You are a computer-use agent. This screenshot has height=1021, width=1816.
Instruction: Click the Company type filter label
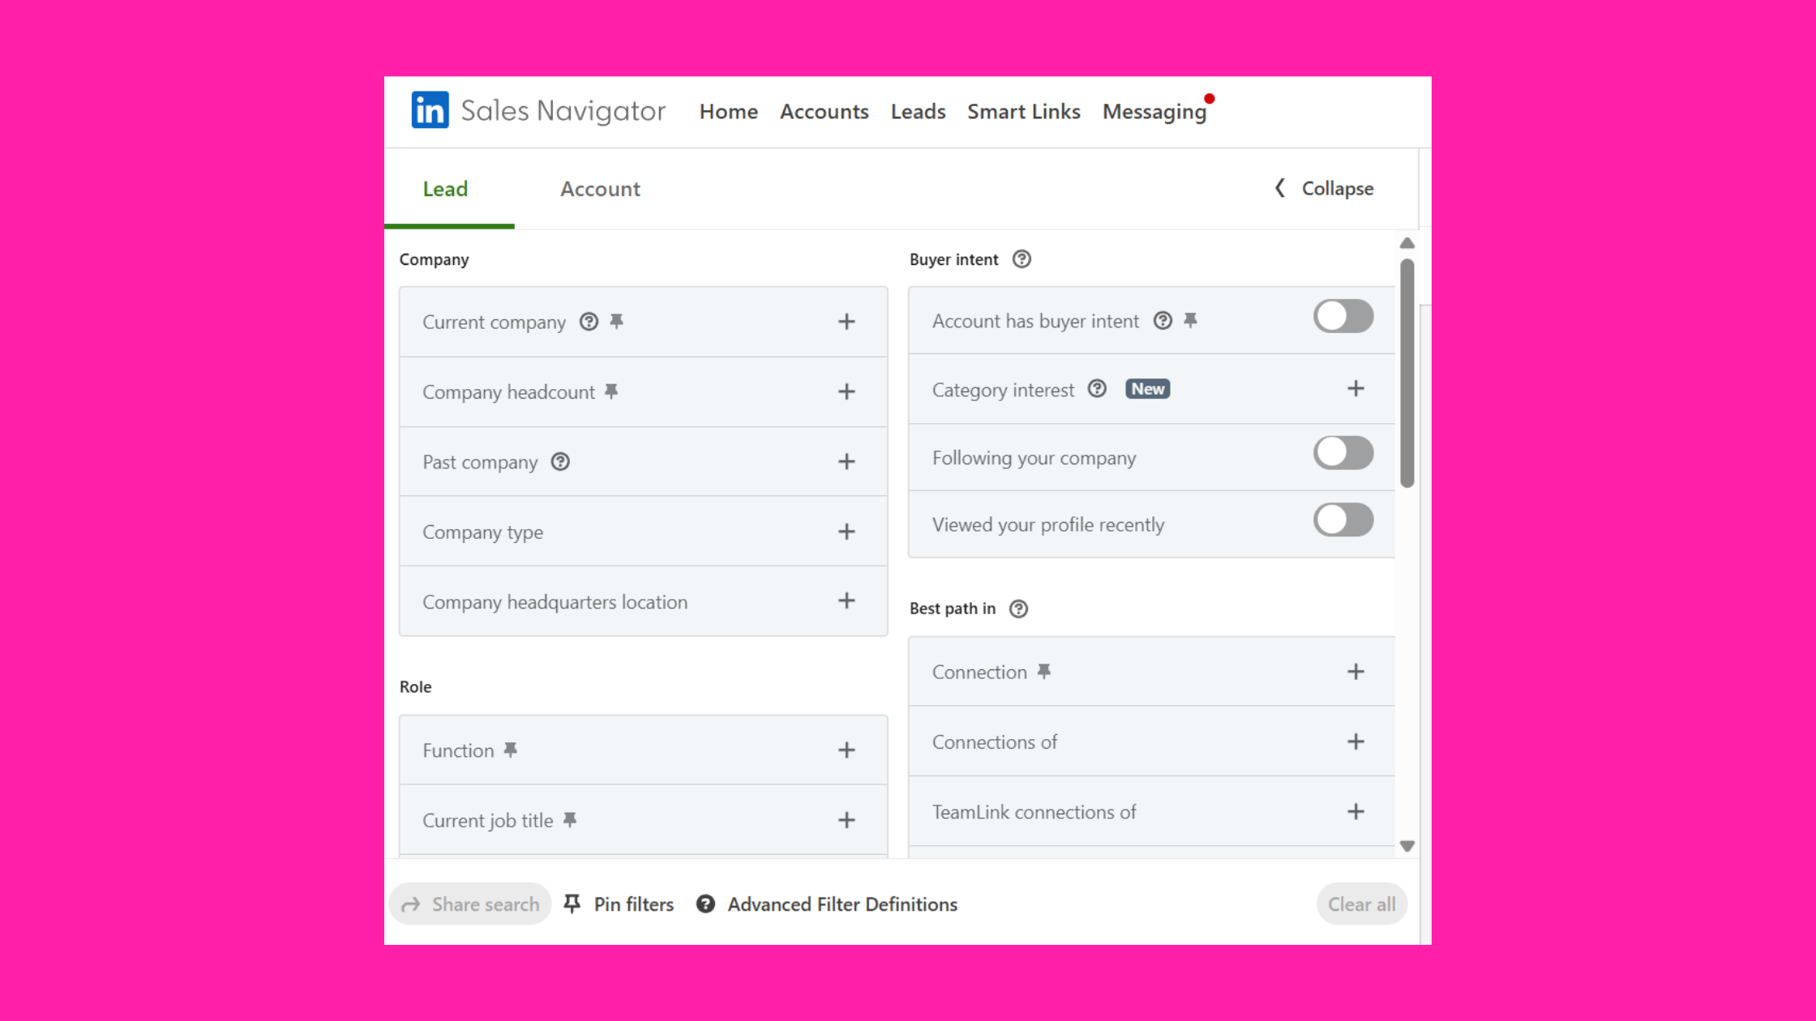click(x=482, y=532)
